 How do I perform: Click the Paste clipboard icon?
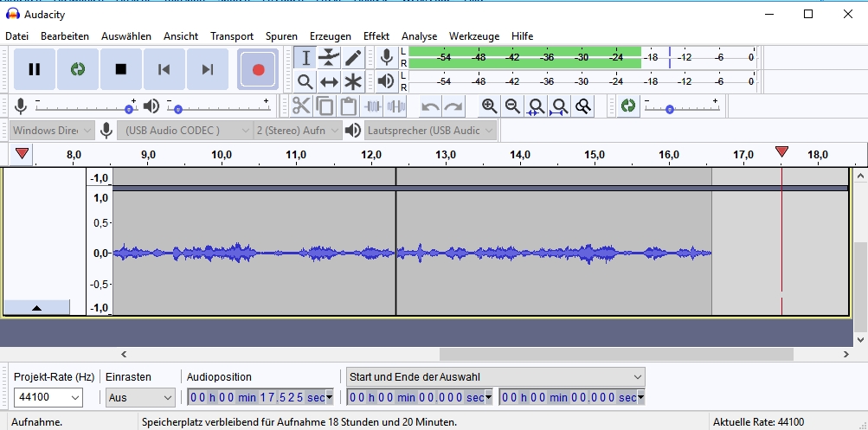coord(348,106)
